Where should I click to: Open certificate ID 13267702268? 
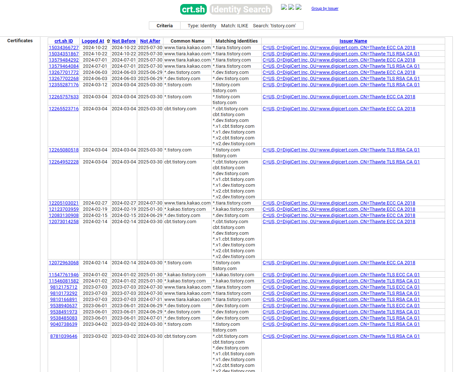coord(64,79)
